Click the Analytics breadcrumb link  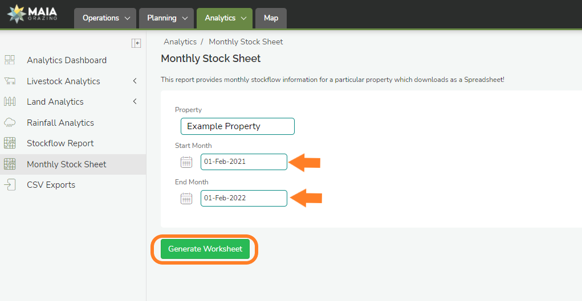180,42
